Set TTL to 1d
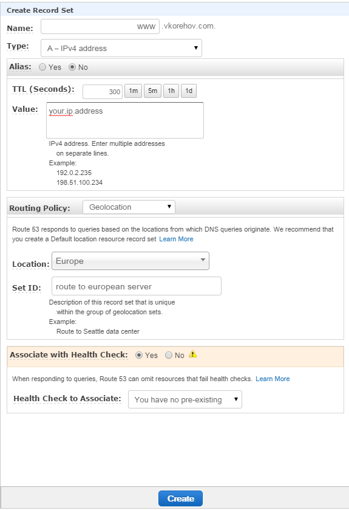Image resolution: width=349 pixels, height=510 pixels. (x=189, y=91)
